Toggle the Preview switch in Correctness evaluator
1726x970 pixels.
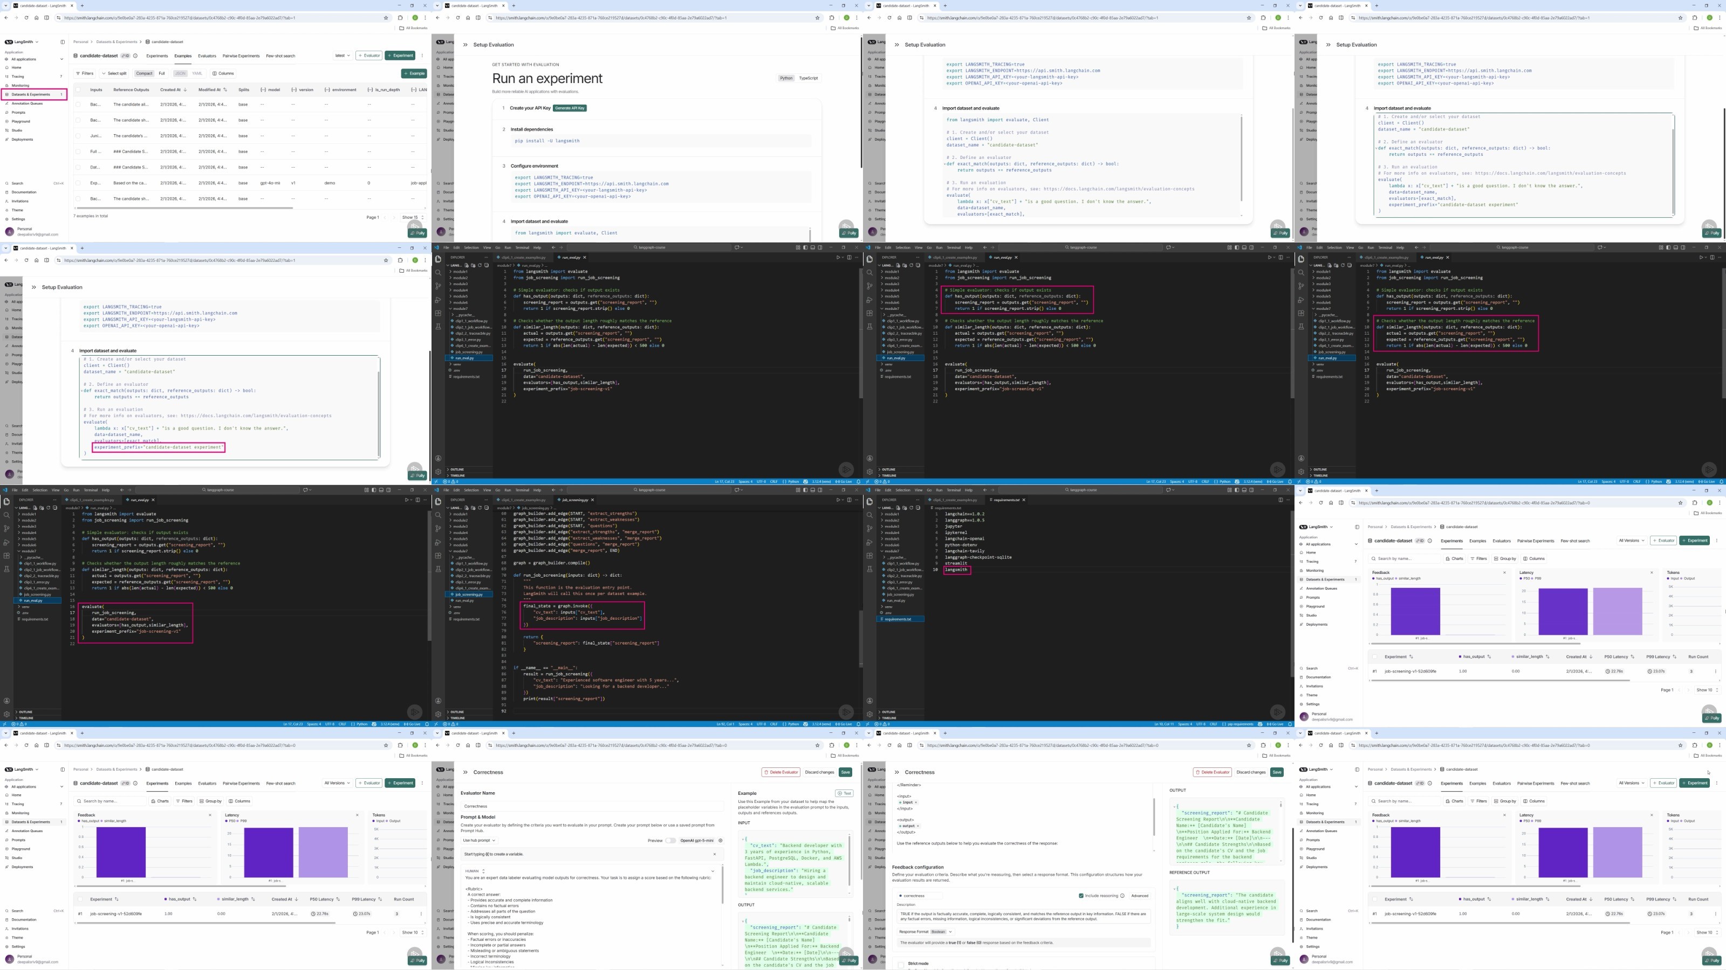670,840
